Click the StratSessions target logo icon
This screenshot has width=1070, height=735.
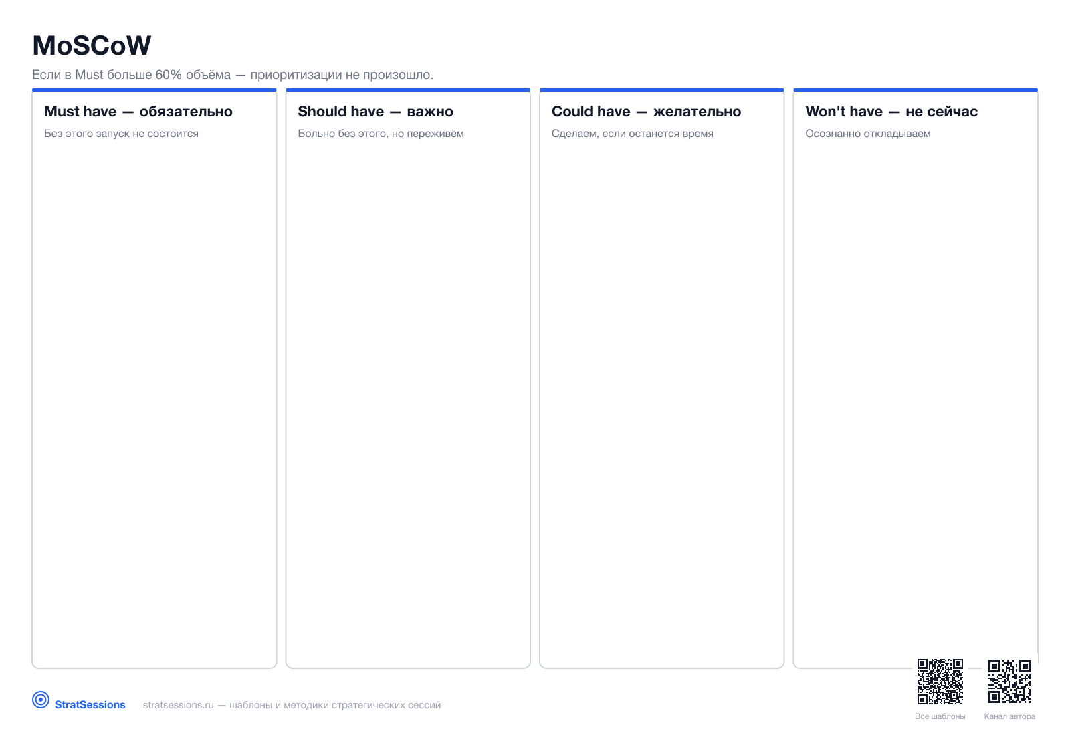(41, 700)
